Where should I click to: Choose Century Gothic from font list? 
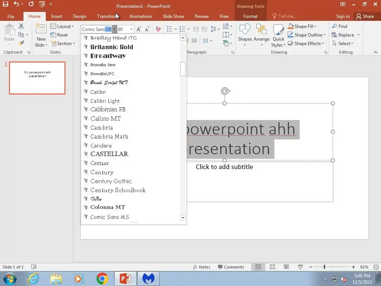click(x=131, y=181)
